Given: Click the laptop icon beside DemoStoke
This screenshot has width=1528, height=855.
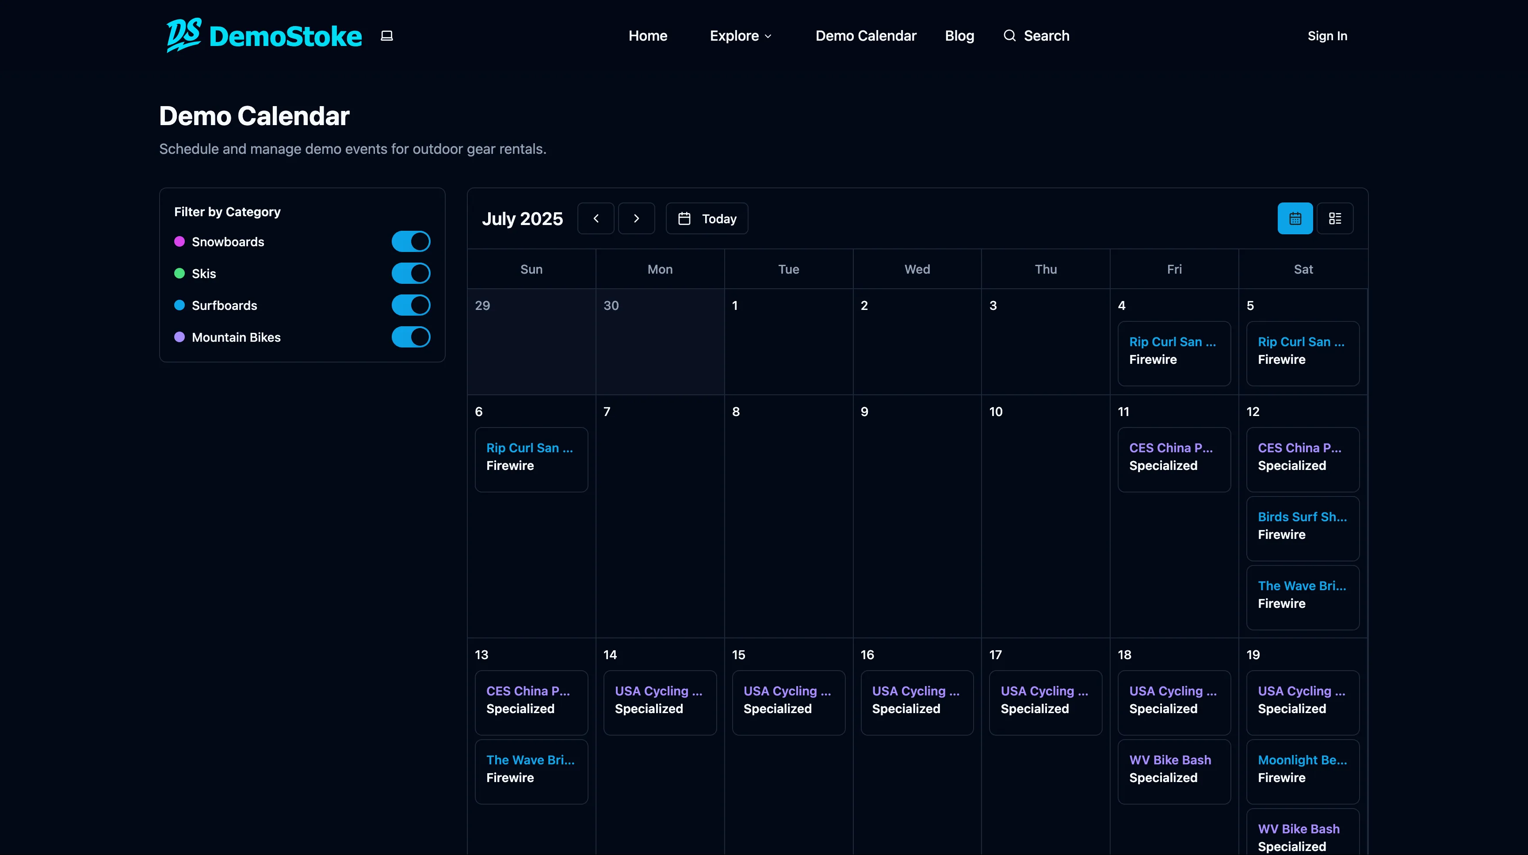Looking at the screenshot, I should click(x=387, y=36).
